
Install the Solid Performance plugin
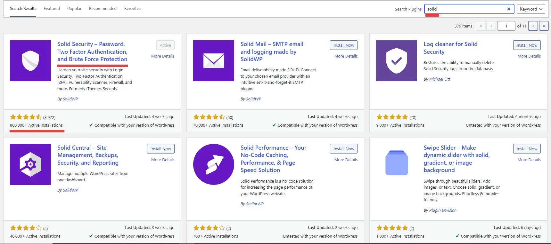pos(344,149)
